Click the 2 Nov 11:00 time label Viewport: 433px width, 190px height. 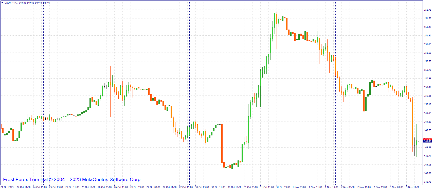point(364,187)
